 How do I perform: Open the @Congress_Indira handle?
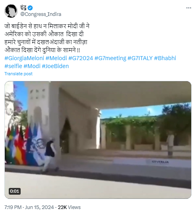[41, 14]
